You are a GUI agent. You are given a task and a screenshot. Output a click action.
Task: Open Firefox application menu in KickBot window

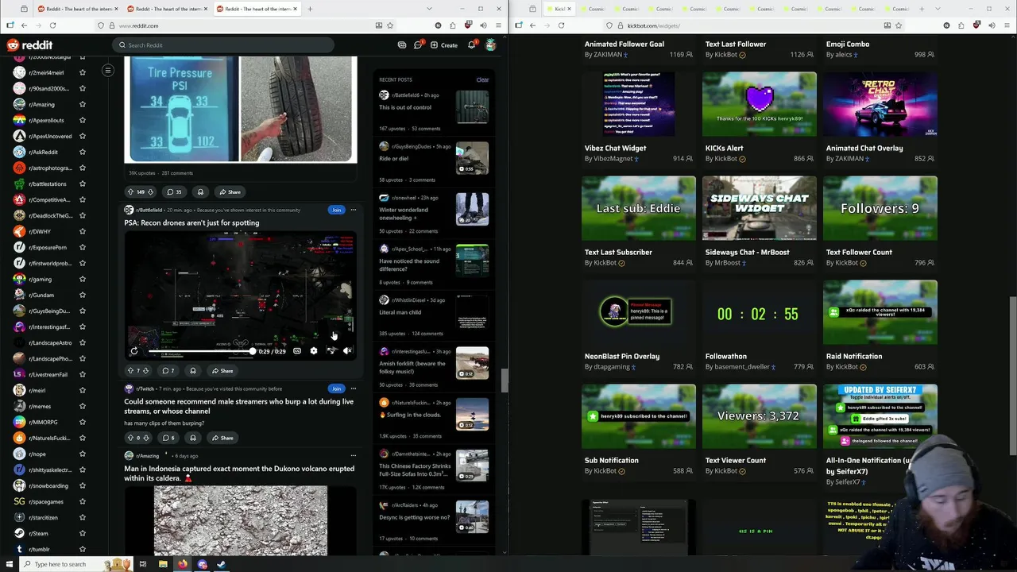coord(1006,25)
